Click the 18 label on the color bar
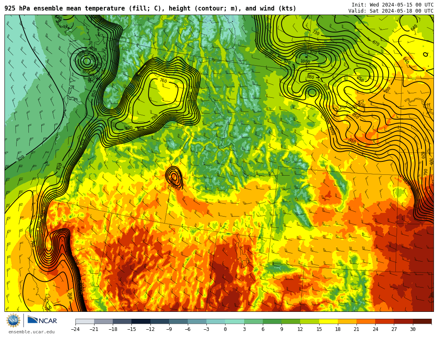438x337 pixels. 338,329
